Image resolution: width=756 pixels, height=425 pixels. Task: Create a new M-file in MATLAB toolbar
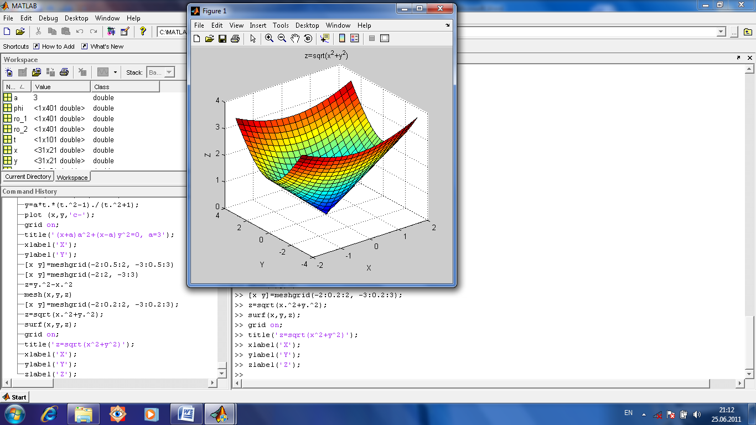7,32
